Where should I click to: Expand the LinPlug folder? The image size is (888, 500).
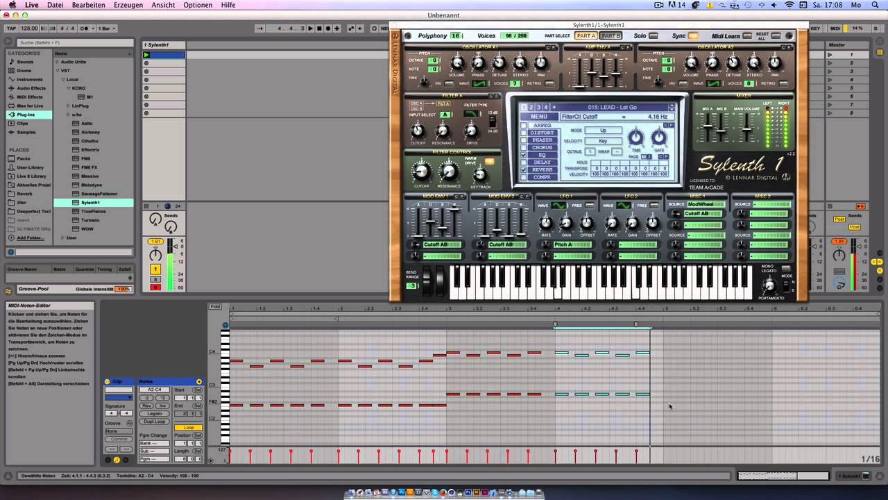[x=69, y=106]
